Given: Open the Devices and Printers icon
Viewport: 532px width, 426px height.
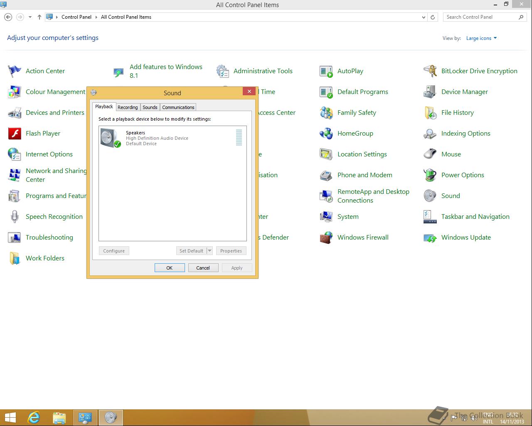Looking at the screenshot, I should [15, 113].
